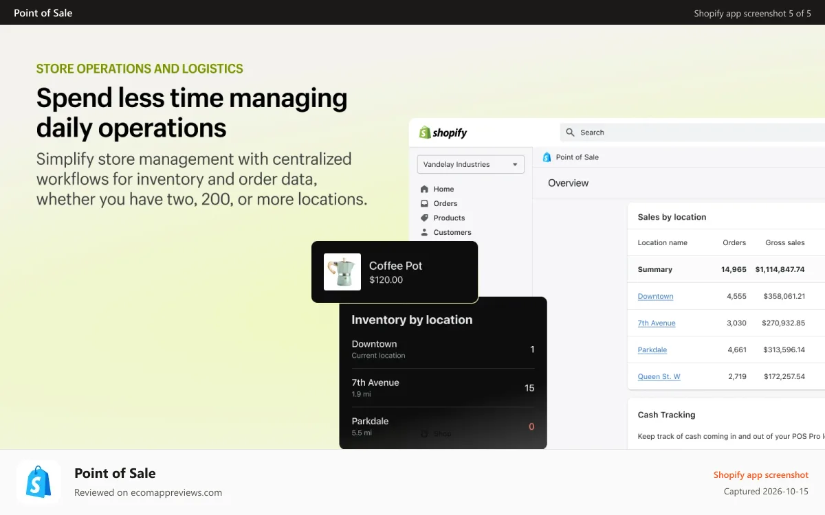Image resolution: width=825 pixels, height=515 pixels.
Task: Click the orange Shopify app screenshot label
Action: click(760, 474)
